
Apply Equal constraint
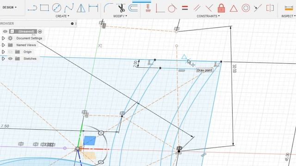click(185, 8)
